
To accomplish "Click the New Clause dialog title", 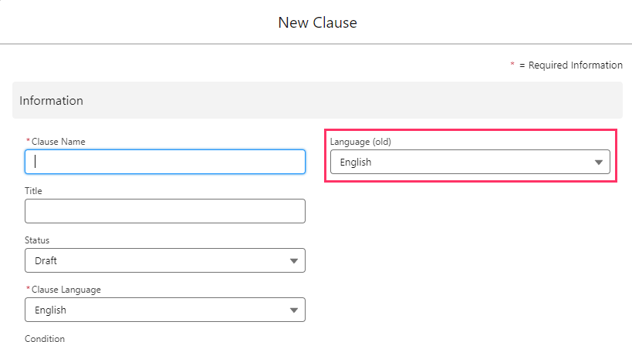I will (x=317, y=22).
